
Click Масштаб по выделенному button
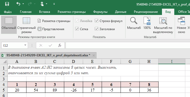click(163, 25)
